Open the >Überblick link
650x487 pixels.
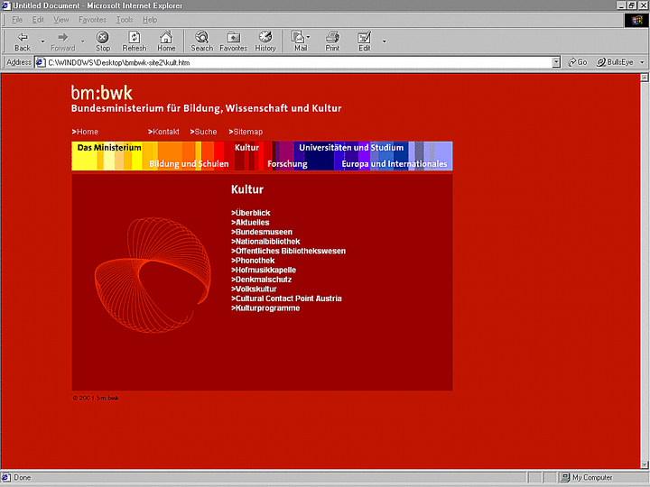point(251,213)
